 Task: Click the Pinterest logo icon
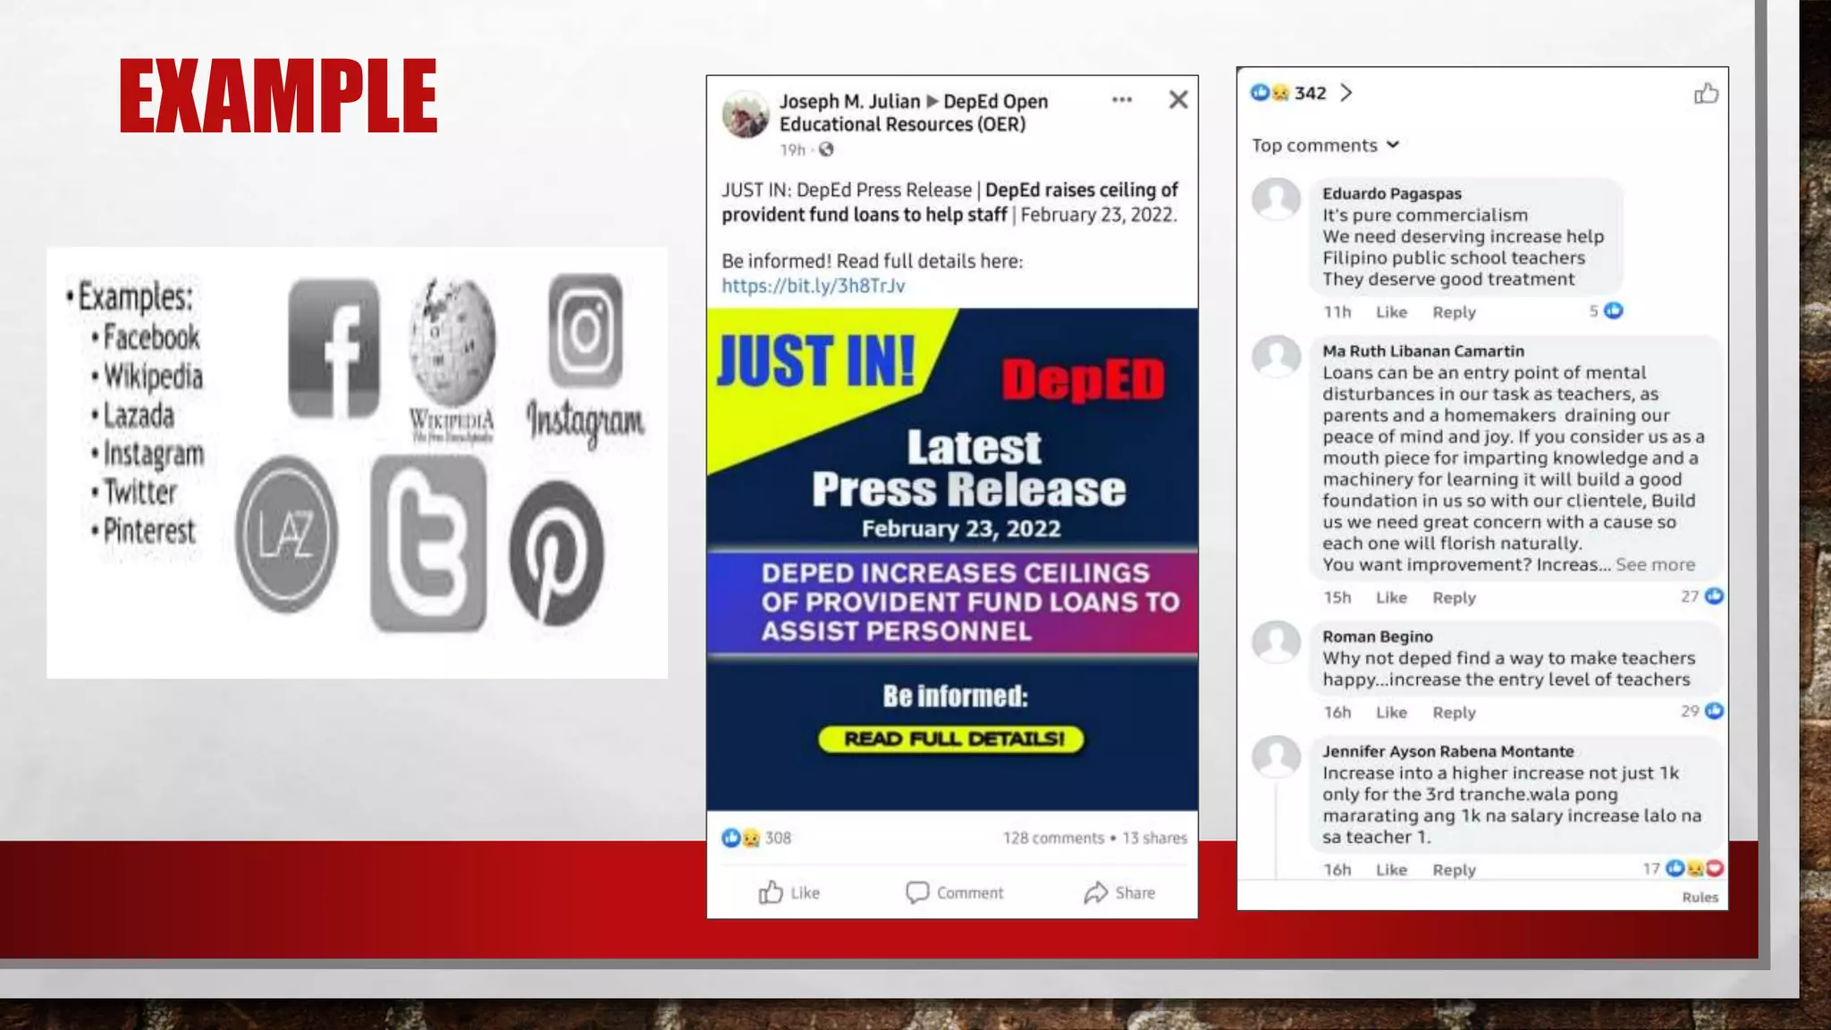coord(556,552)
